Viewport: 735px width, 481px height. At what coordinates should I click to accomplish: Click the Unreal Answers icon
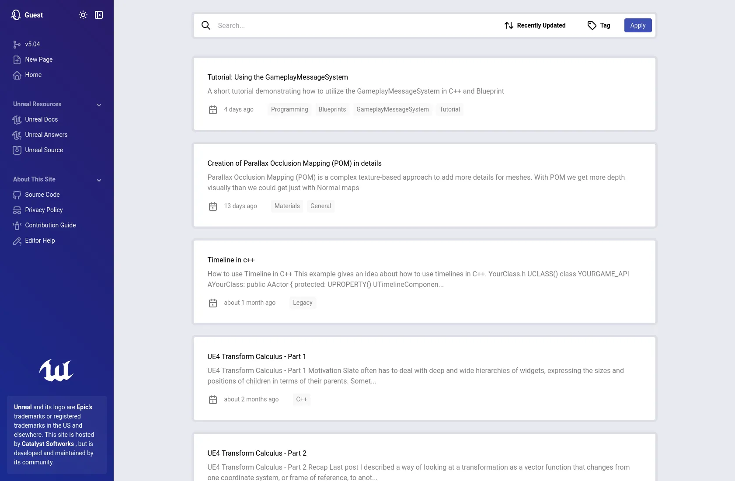[17, 135]
